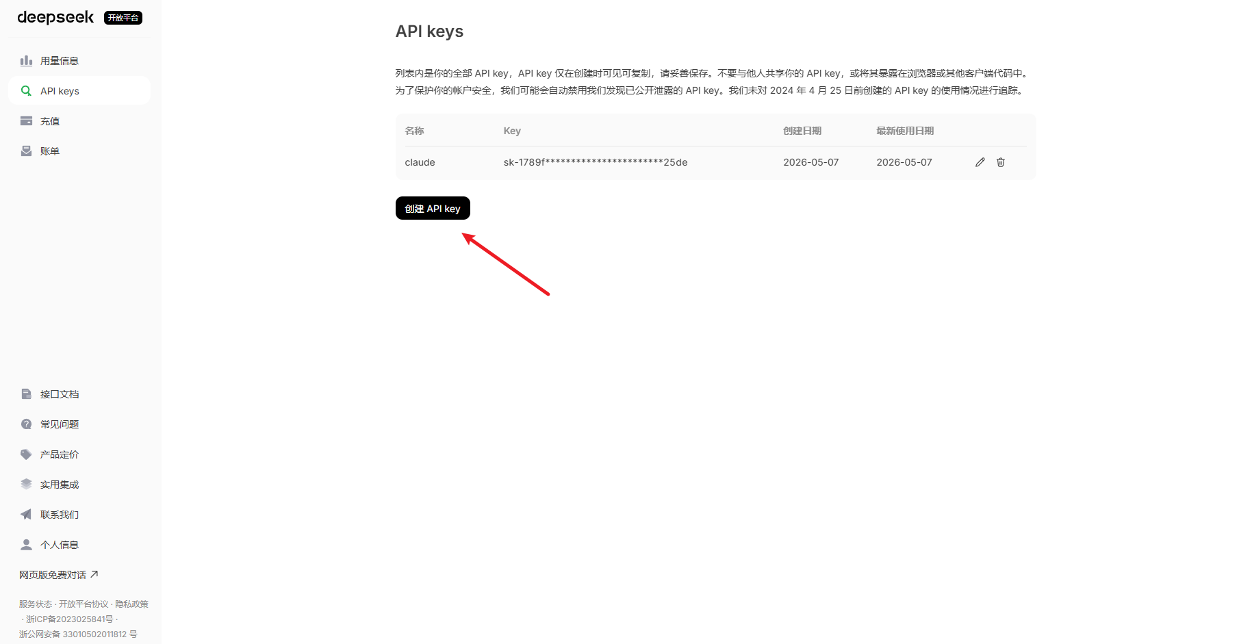Viewport: 1252px width, 644px height.
Task: Click the API keys page heading
Action: (429, 31)
